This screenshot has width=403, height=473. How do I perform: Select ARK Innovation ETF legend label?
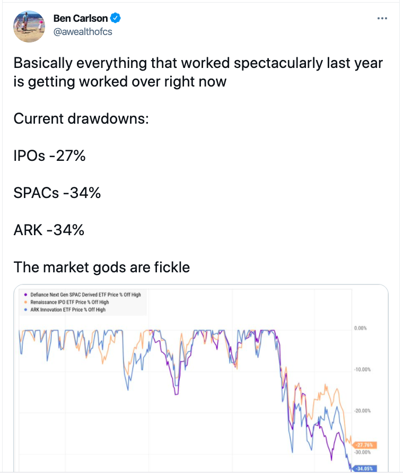coord(68,309)
